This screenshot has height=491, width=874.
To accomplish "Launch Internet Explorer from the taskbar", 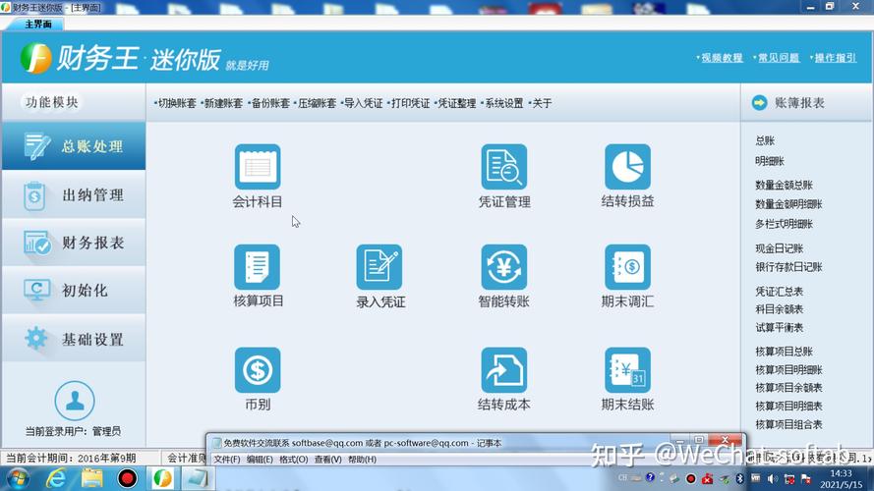I will pos(56,479).
